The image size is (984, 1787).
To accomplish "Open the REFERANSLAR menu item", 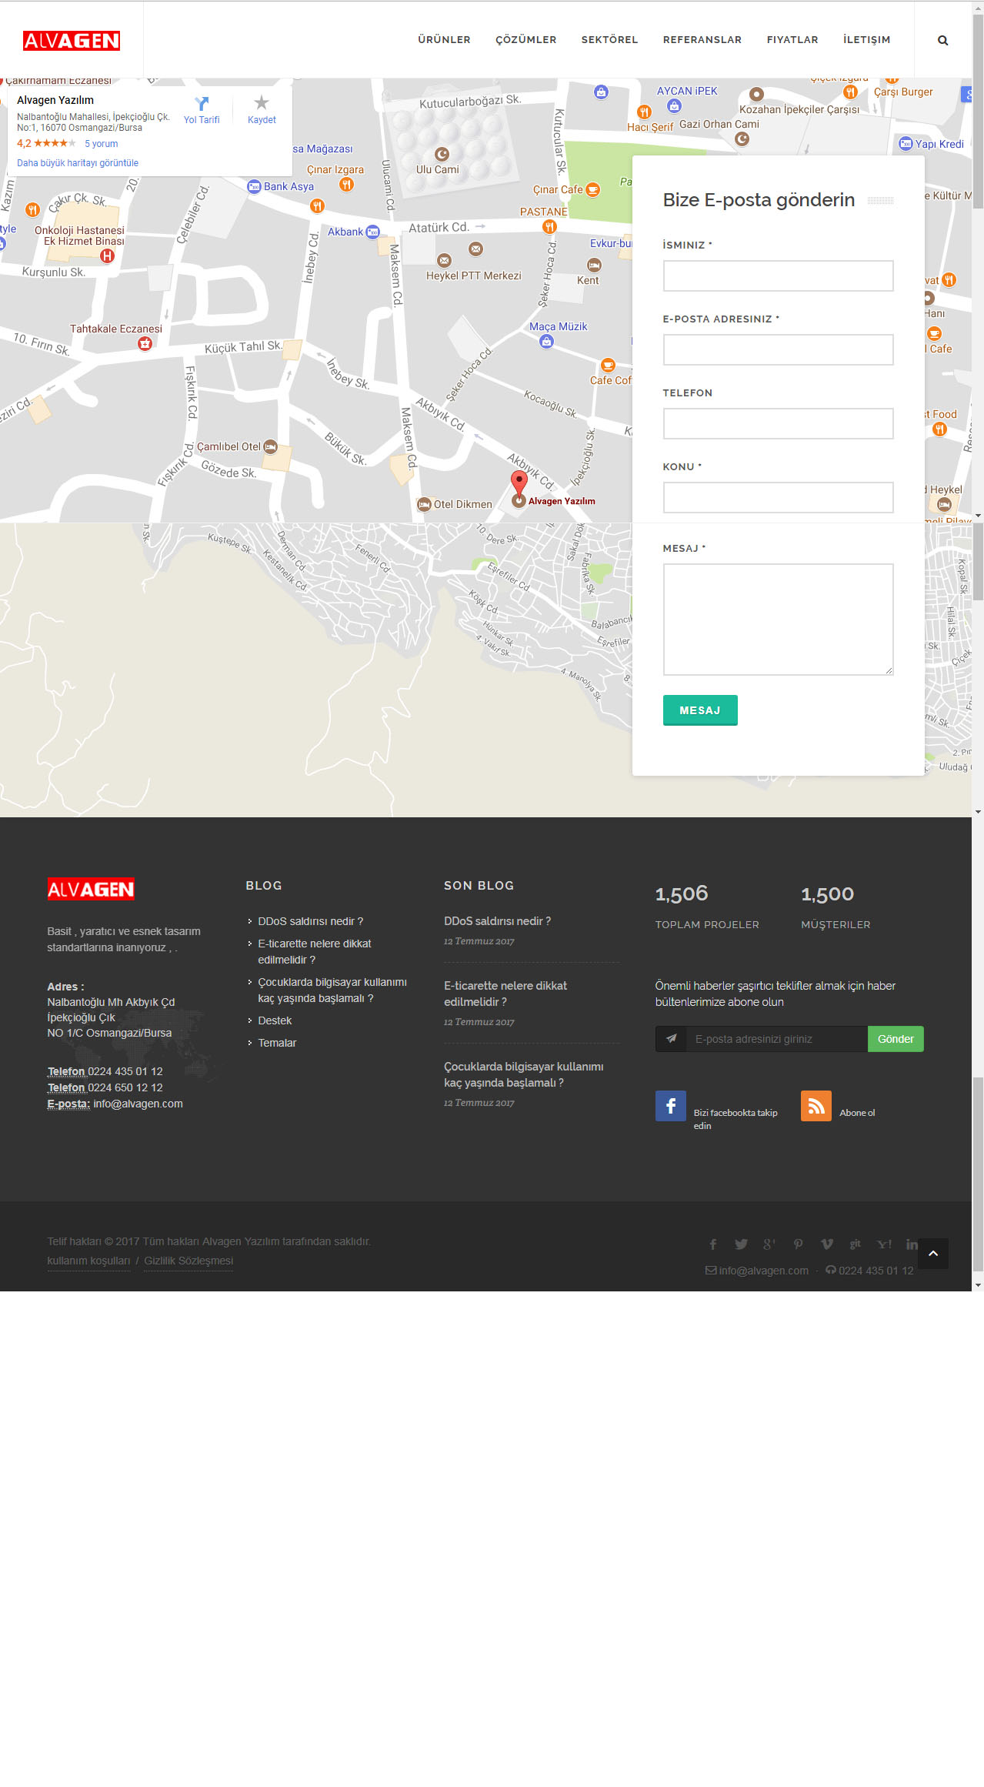I will [x=702, y=40].
